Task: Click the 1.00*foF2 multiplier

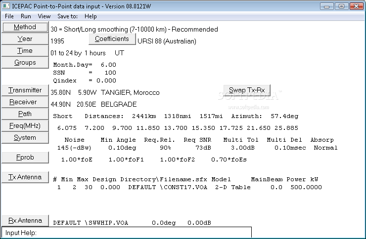Action: 178,160
